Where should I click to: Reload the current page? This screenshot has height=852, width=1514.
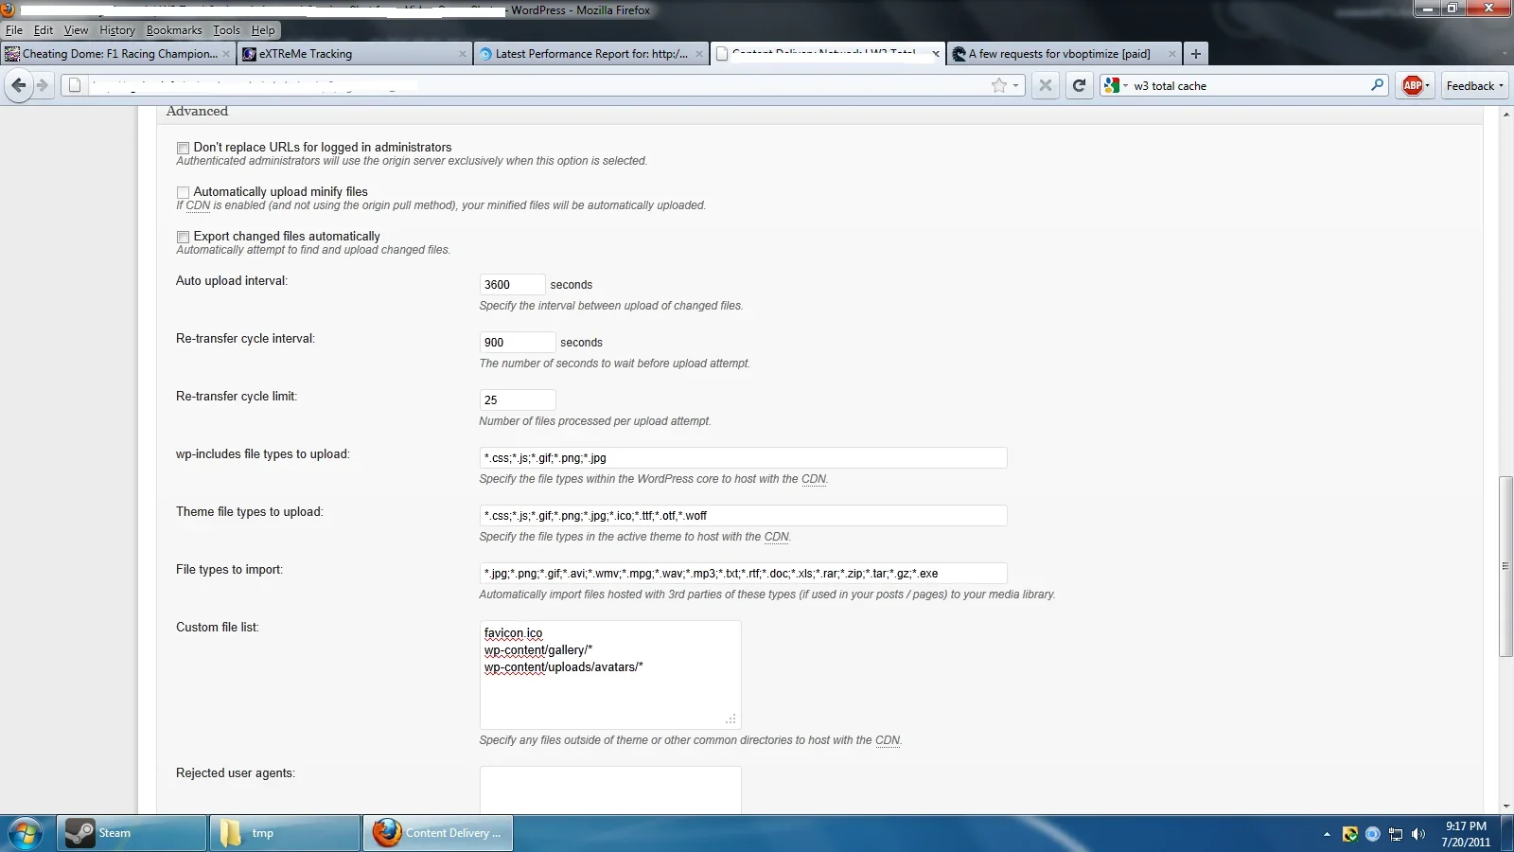pos(1079,85)
